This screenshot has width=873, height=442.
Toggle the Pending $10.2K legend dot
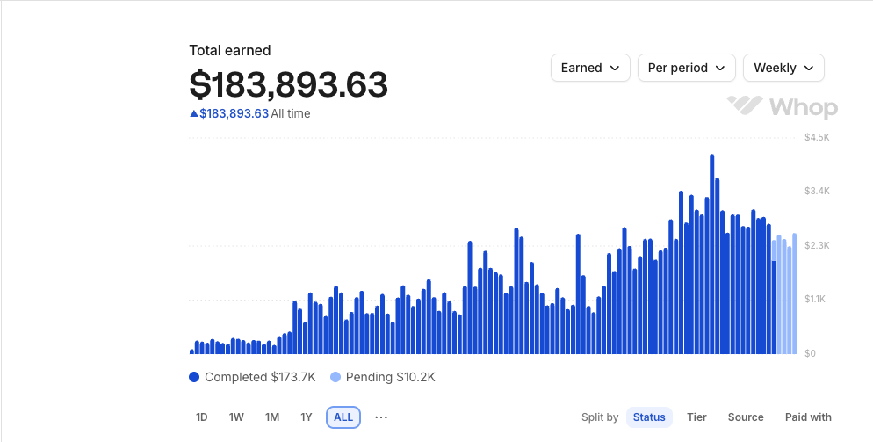coord(335,377)
